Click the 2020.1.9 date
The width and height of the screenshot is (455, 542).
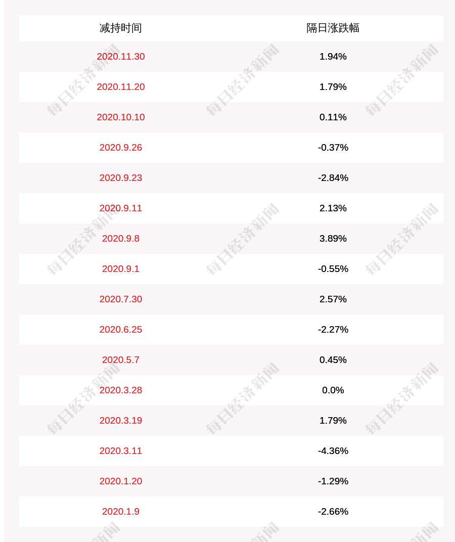121,512
